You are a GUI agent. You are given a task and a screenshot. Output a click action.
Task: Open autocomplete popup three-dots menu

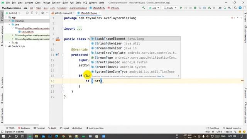pos(179,76)
